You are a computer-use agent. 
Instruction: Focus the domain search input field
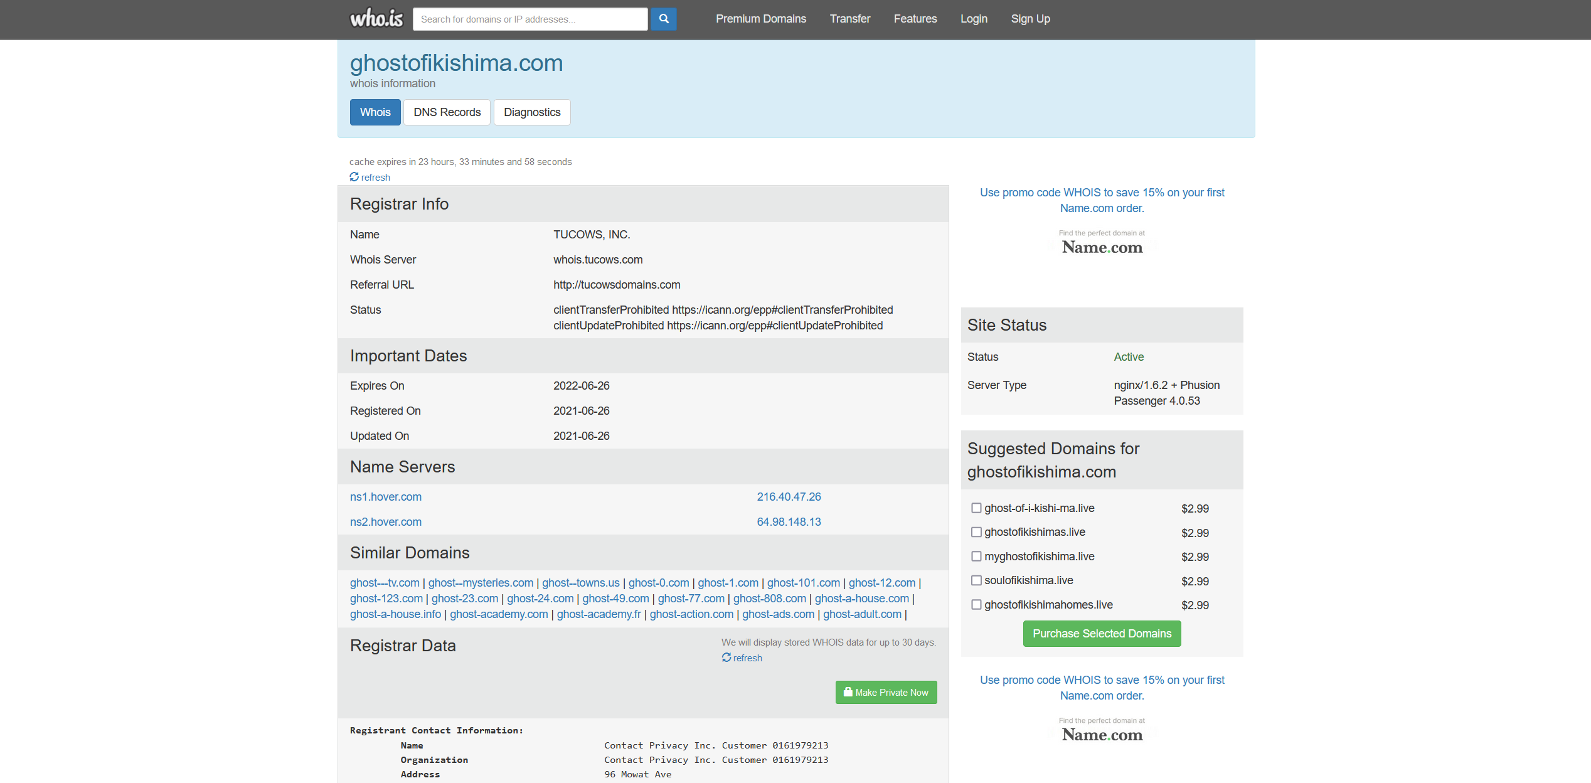tap(530, 19)
